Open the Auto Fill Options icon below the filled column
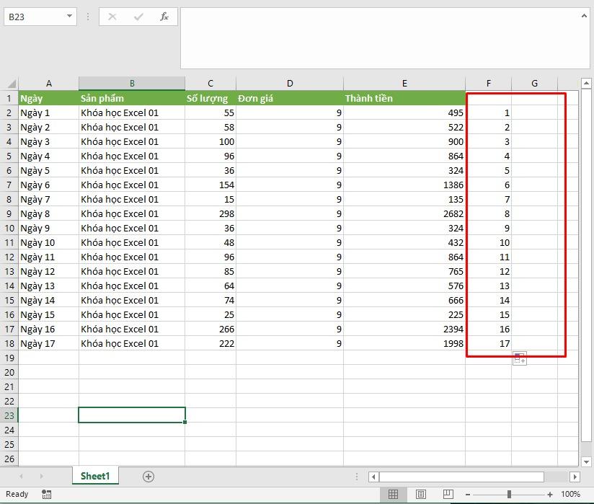The image size is (594, 504). pos(519,358)
